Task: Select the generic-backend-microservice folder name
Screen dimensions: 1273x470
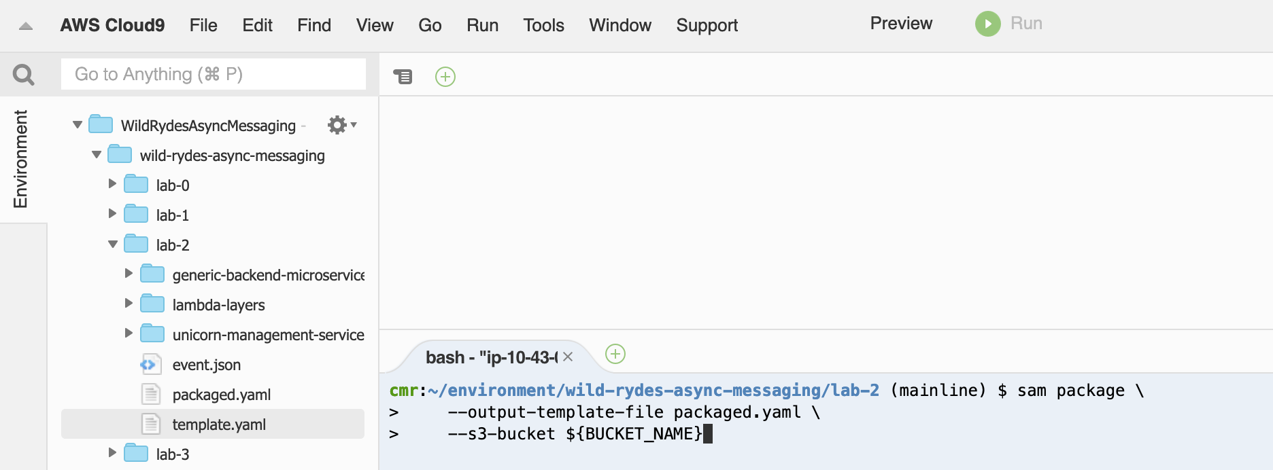Action: 269,275
